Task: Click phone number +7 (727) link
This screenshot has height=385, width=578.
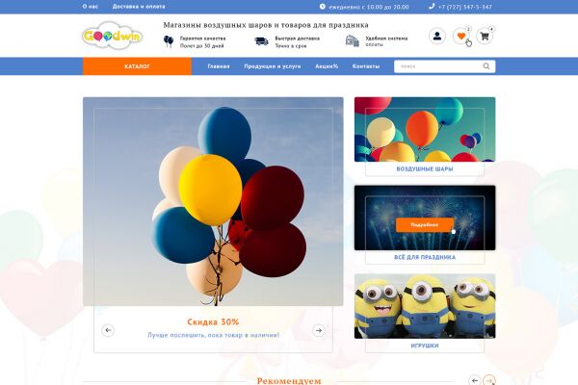Action: 465,7
